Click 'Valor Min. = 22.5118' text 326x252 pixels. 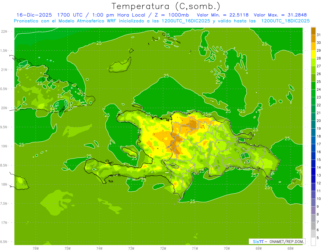223,15
